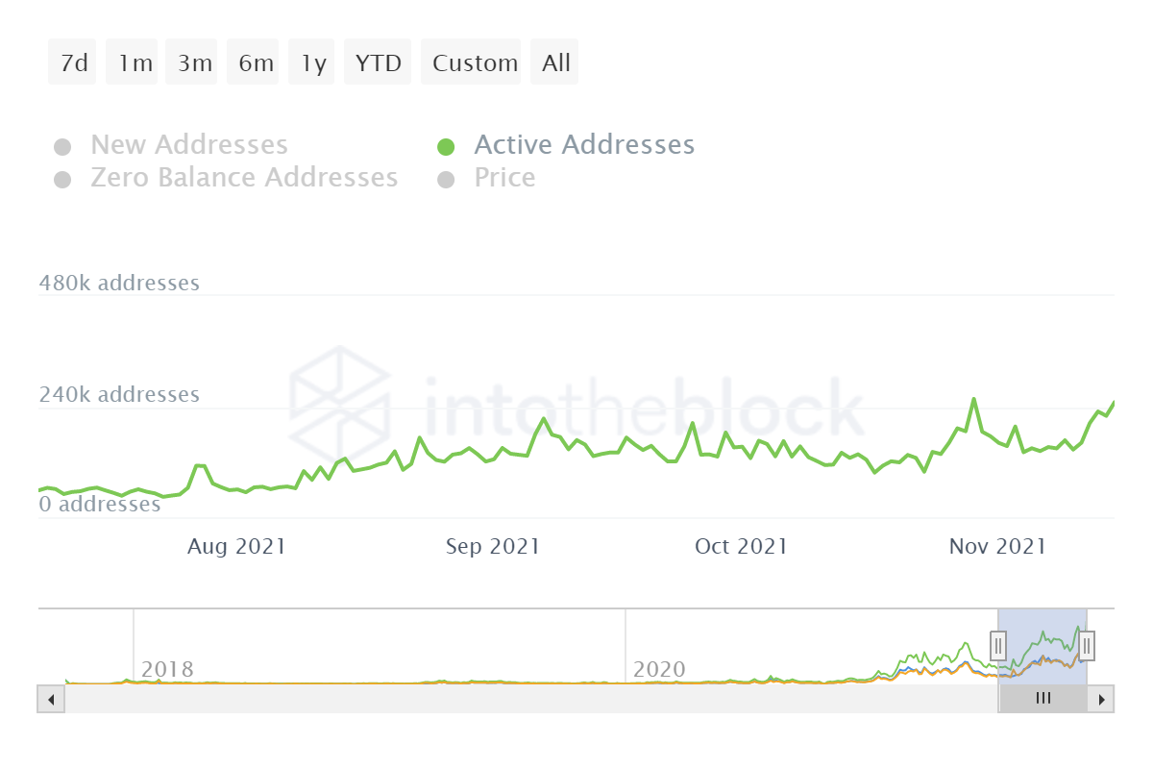The height and width of the screenshot is (769, 1153).
Task: Click the green Active Addresses legend dot
Action: [x=446, y=147]
